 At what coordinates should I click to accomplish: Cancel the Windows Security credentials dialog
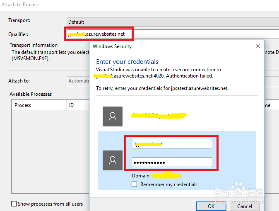coord(245,206)
